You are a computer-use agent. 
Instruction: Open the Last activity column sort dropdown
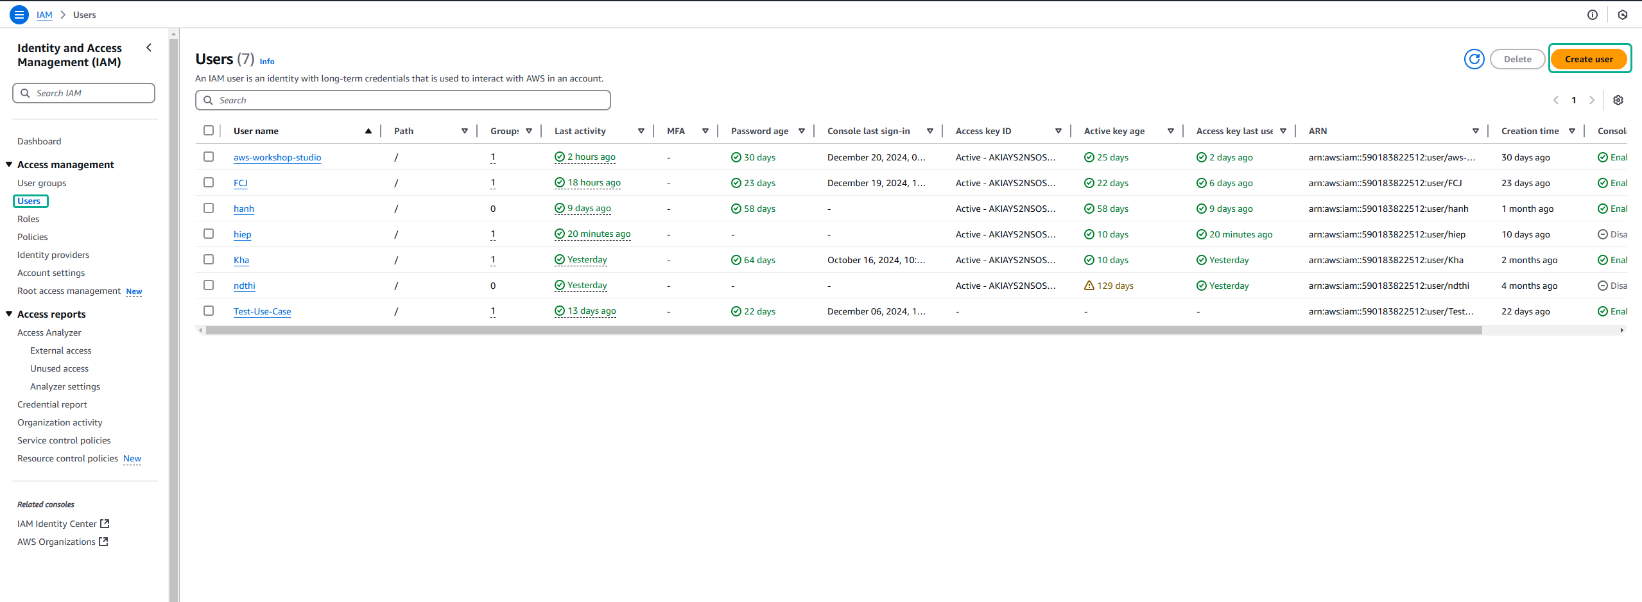[x=641, y=131]
